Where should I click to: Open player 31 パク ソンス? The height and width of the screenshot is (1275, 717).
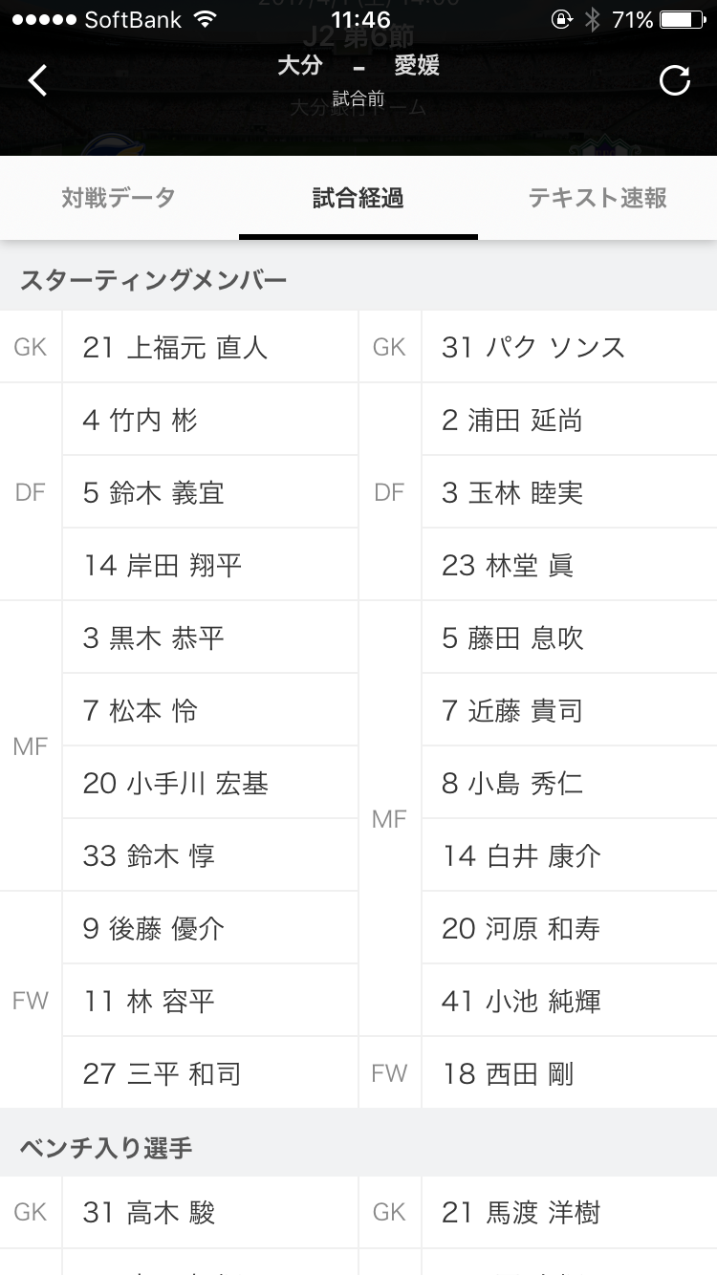(x=533, y=347)
